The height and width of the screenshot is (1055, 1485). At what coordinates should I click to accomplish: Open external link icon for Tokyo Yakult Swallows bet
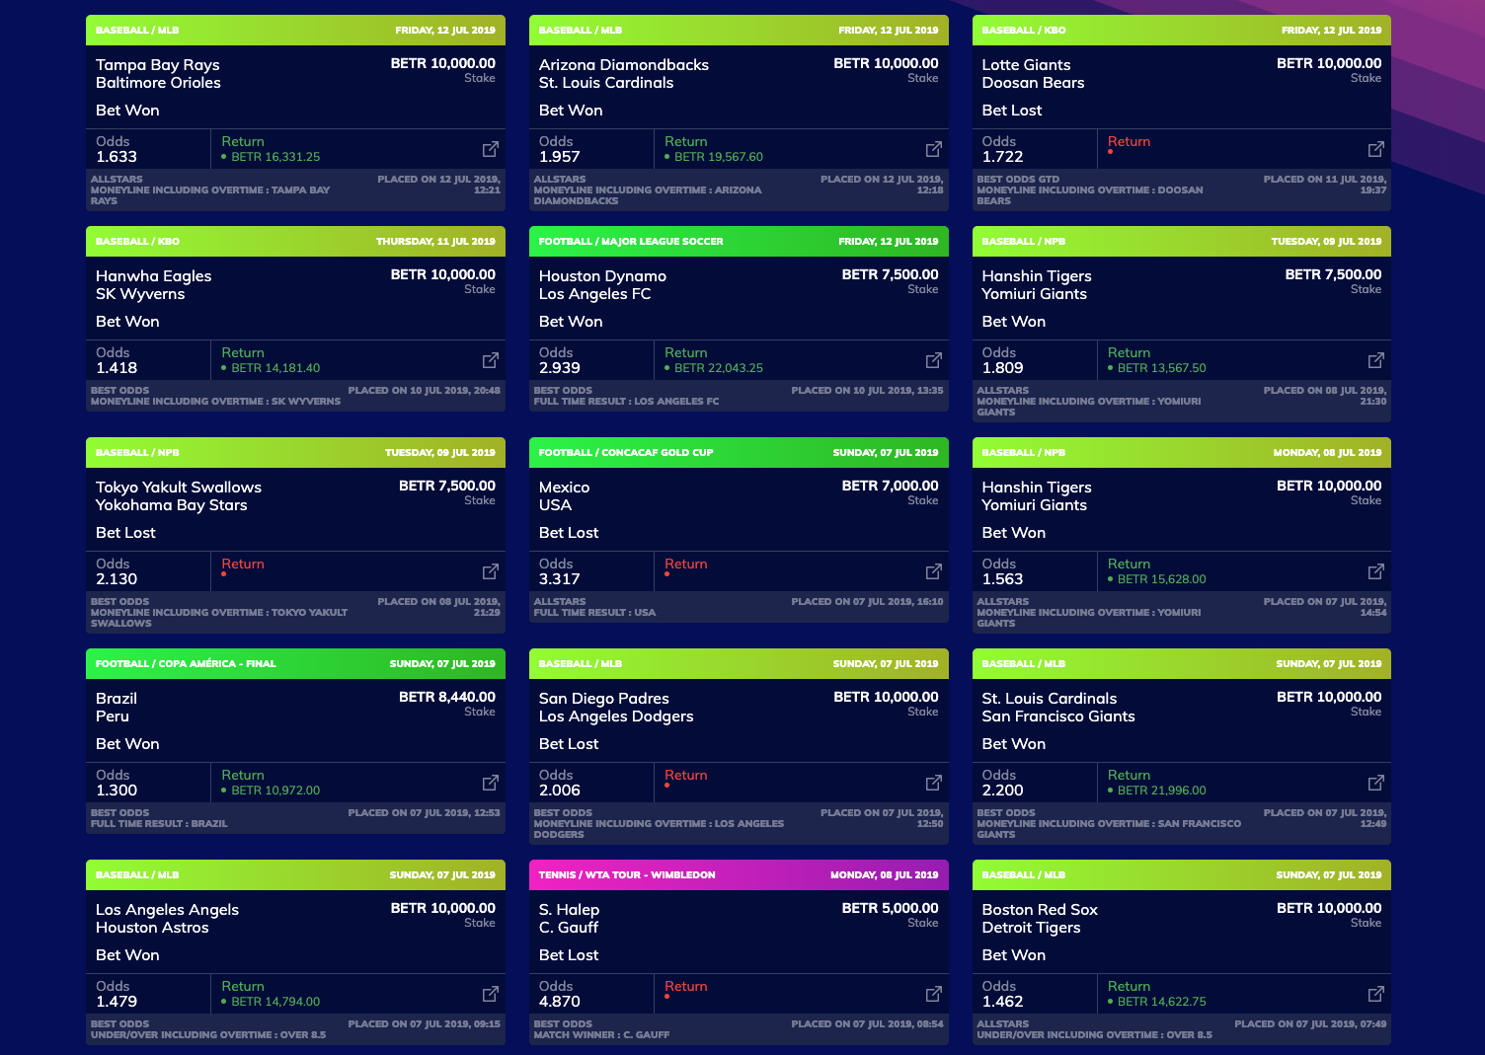tap(491, 571)
